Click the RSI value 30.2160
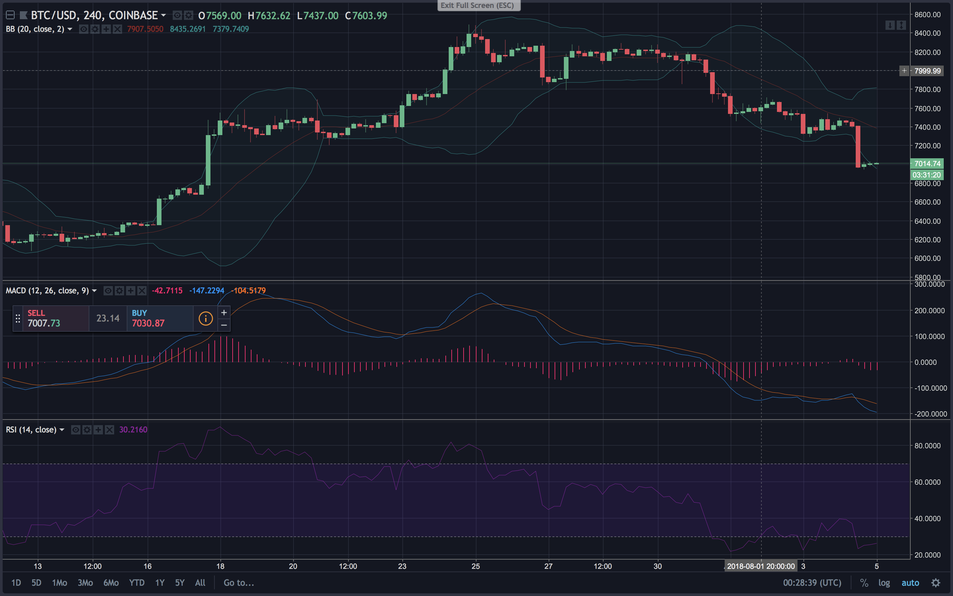The height and width of the screenshot is (596, 953). click(x=133, y=430)
